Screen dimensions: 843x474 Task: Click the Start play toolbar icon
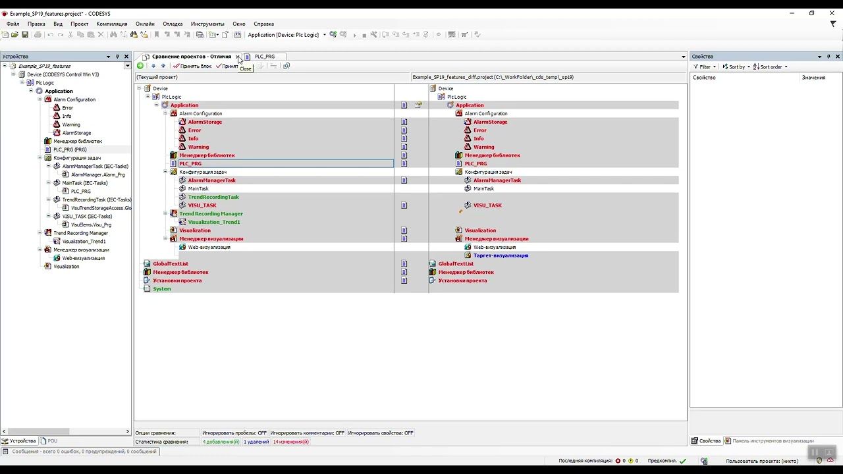tap(355, 35)
